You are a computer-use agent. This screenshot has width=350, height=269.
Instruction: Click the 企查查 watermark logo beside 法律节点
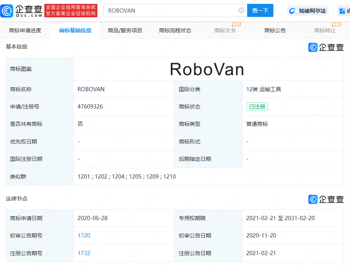pyautogui.click(x=326, y=199)
